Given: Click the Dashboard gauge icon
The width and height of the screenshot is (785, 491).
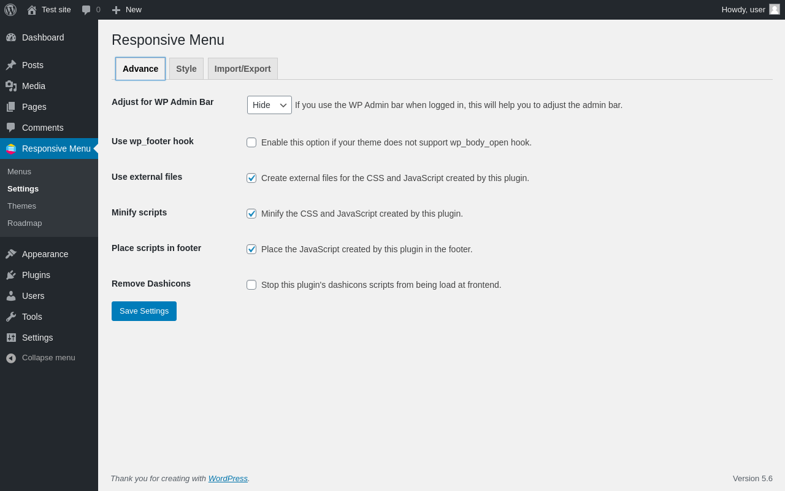Looking at the screenshot, I should (x=11, y=37).
